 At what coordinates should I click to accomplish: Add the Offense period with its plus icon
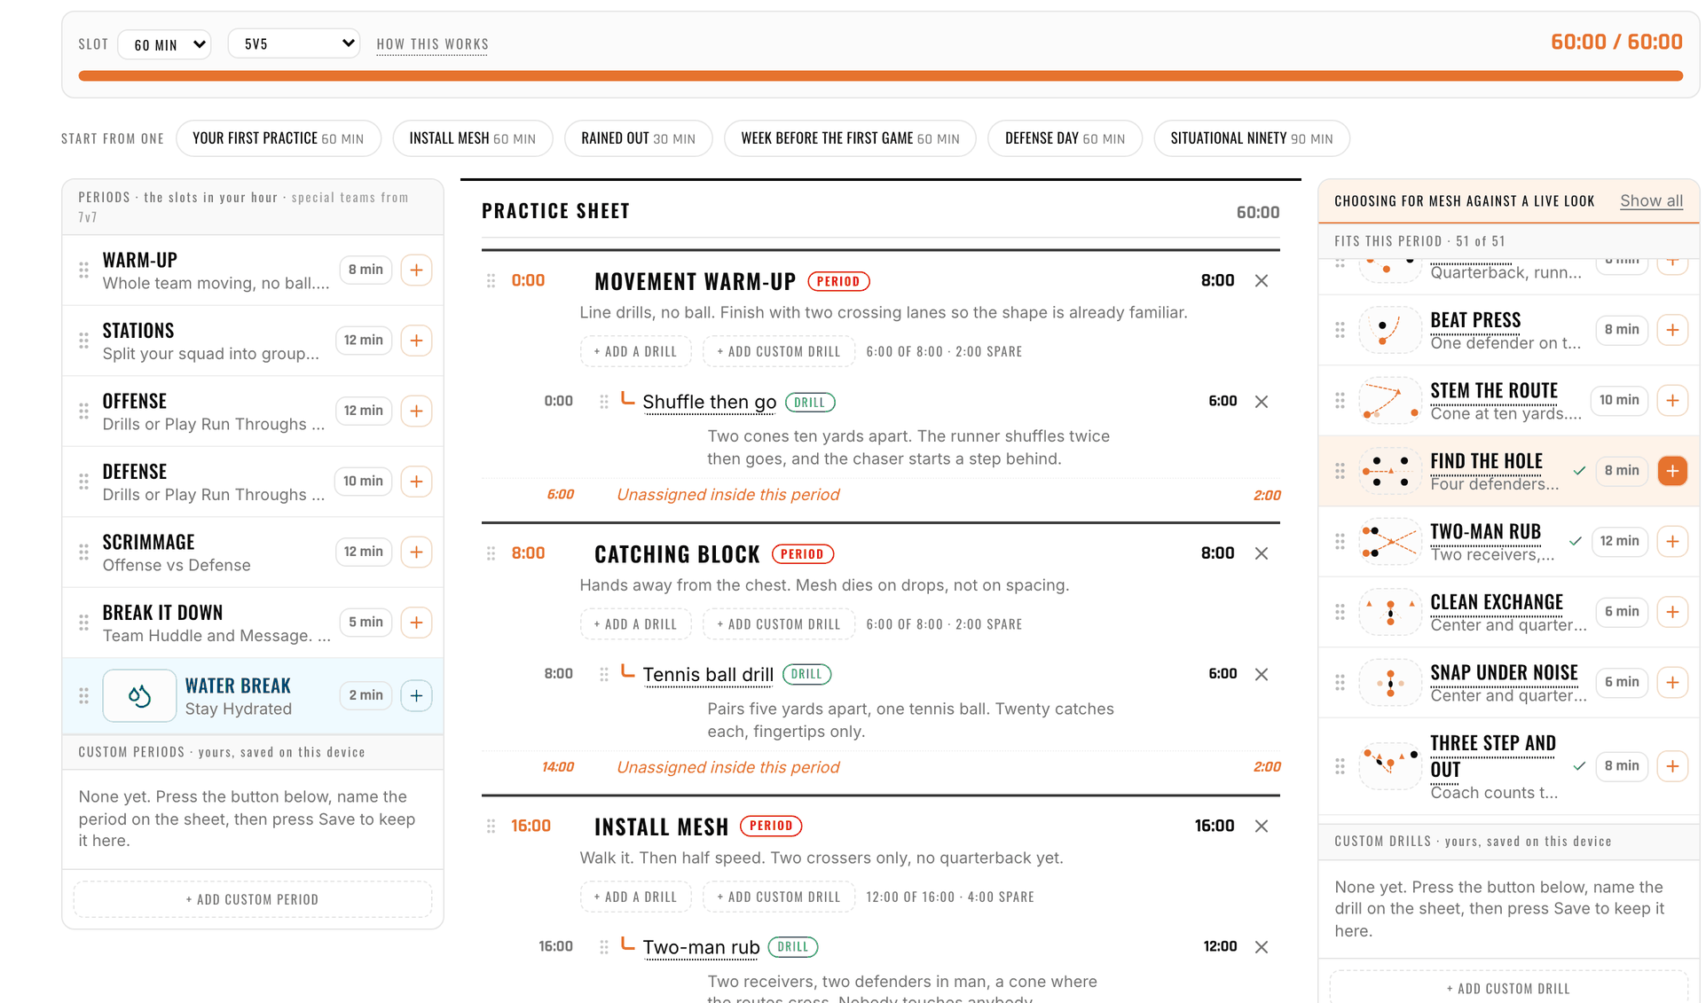416,411
